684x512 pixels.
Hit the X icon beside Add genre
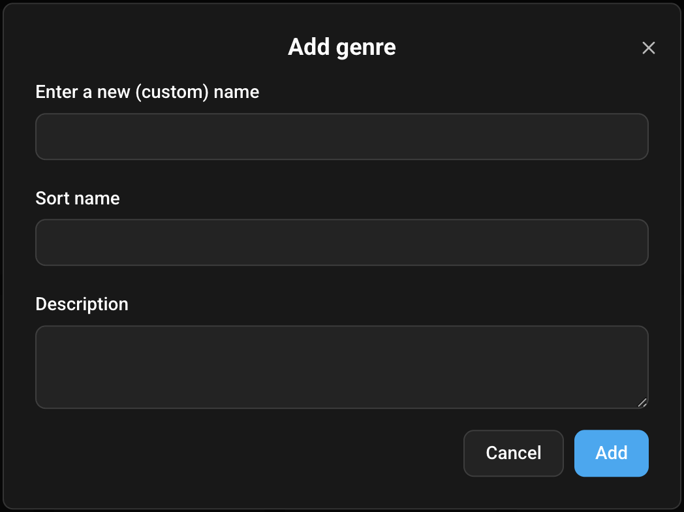(x=648, y=48)
